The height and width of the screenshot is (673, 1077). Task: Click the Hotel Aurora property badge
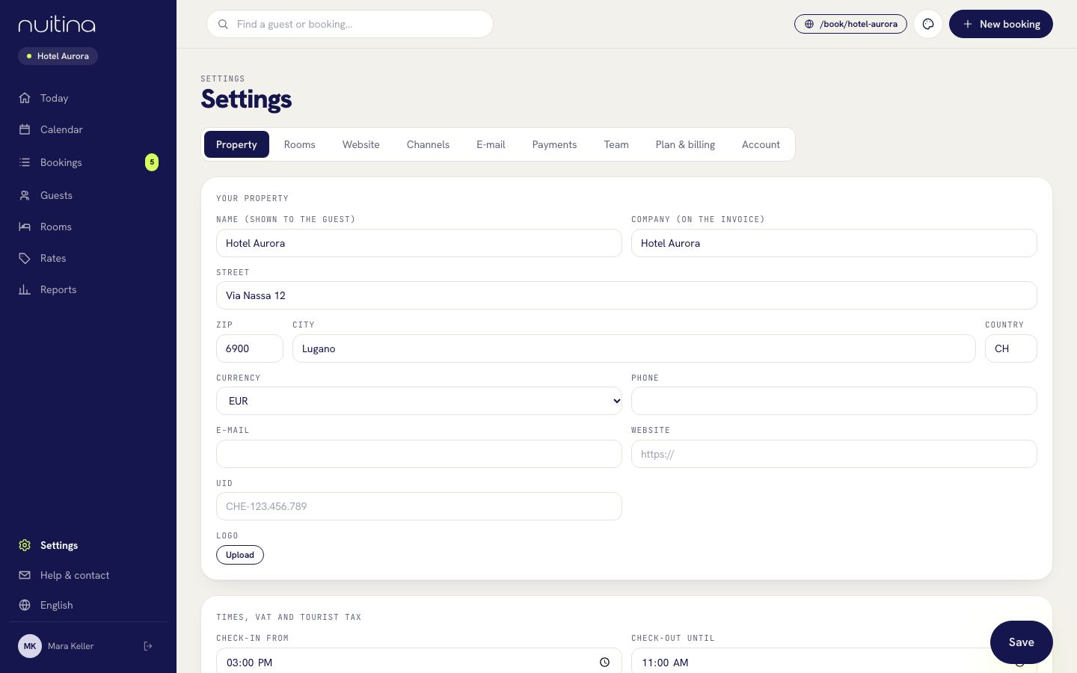click(58, 56)
